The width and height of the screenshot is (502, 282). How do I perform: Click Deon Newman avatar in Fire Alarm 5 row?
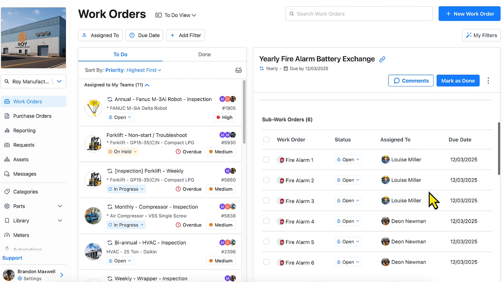385,241
